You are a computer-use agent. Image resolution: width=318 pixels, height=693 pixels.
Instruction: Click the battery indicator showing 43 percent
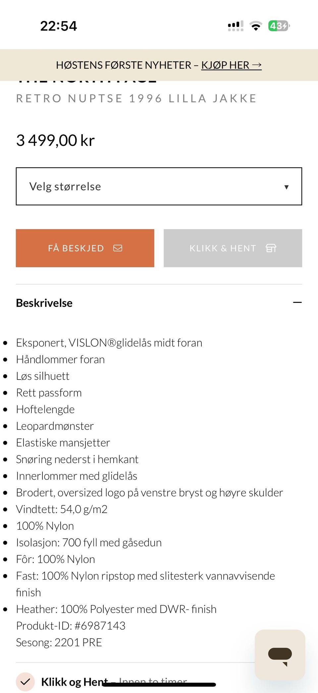click(x=278, y=26)
